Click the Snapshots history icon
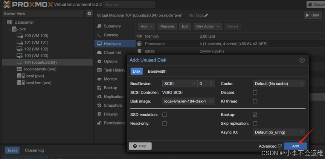This screenshot has width=325, height=159. click(99, 105)
